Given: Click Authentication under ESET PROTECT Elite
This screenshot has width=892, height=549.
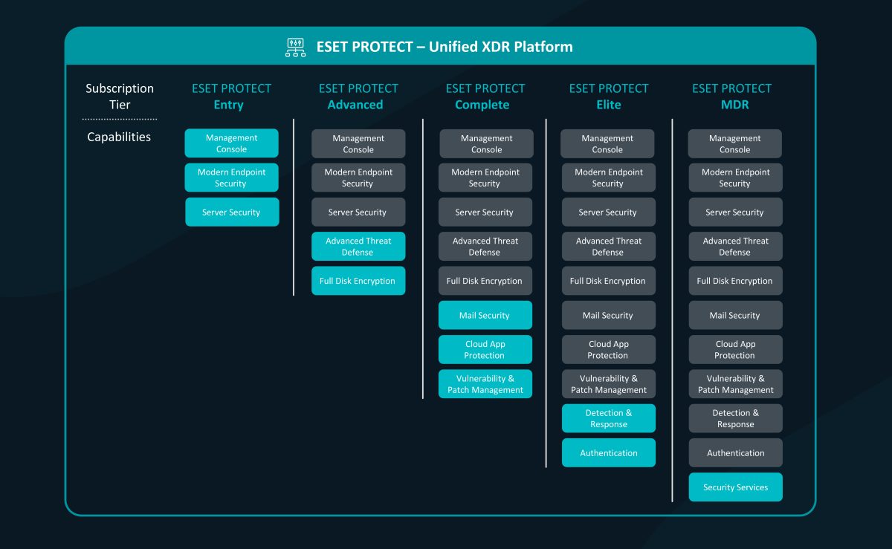Looking at the screenshot, I should pyautogui.click(x=608, y=452).
